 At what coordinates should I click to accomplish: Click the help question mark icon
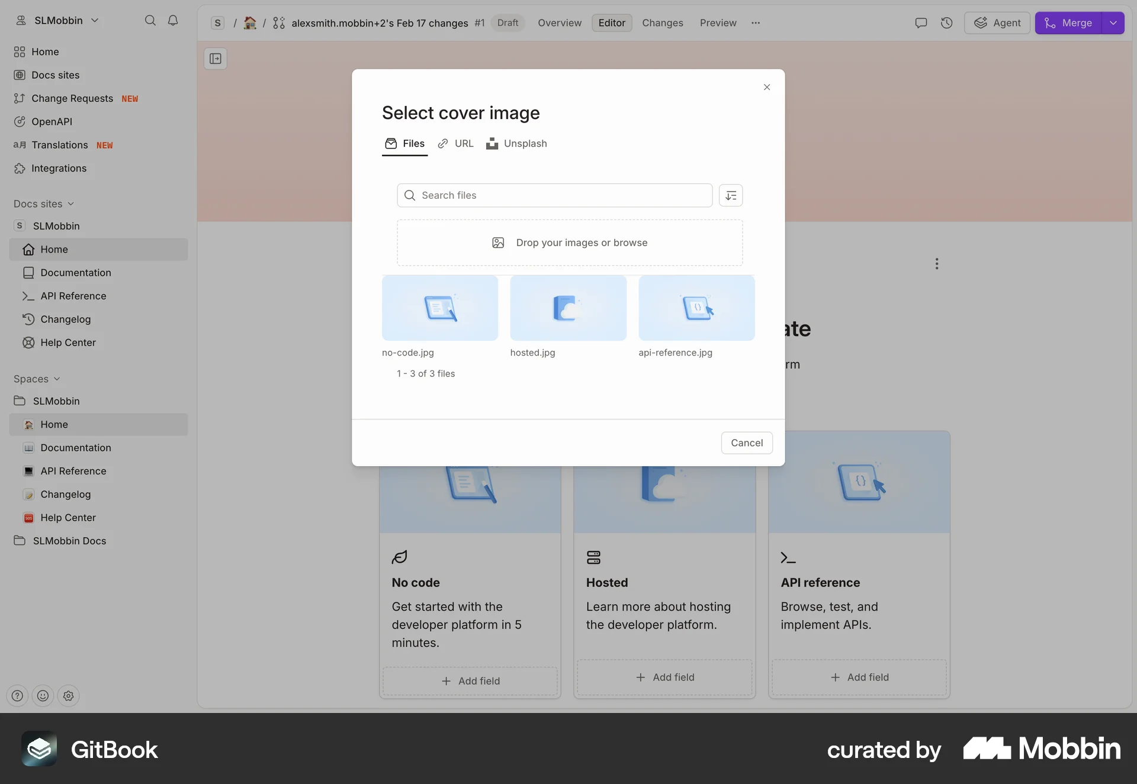pyautogui.click(x=17, y=696)
